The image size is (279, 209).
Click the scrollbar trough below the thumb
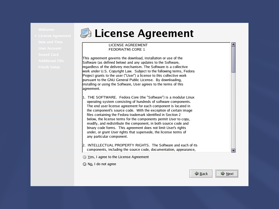click(x=233, y=110)
